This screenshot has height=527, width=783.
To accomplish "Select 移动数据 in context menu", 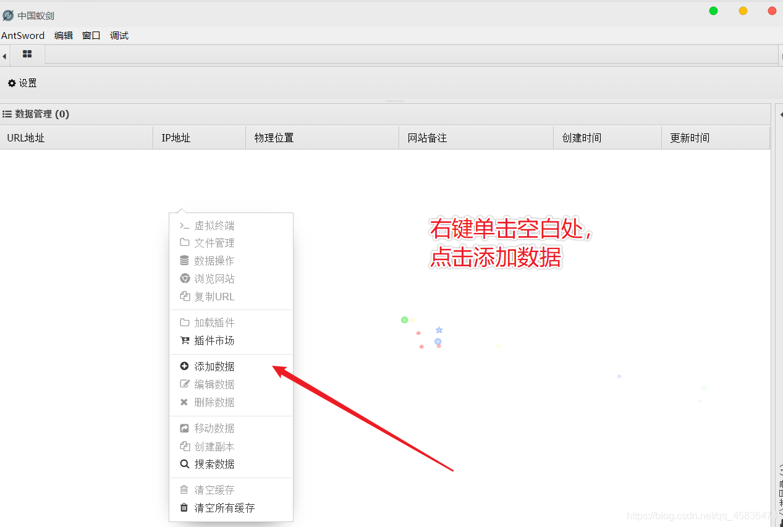I will click(231, 428).
